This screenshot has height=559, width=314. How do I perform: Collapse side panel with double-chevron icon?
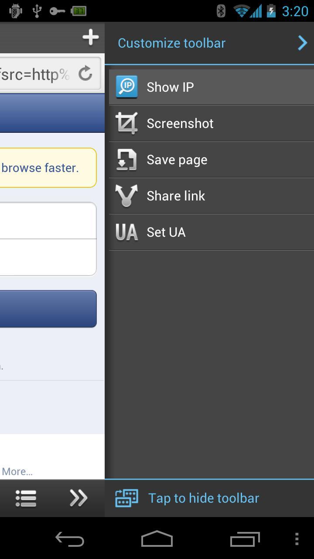click(78, 498)
